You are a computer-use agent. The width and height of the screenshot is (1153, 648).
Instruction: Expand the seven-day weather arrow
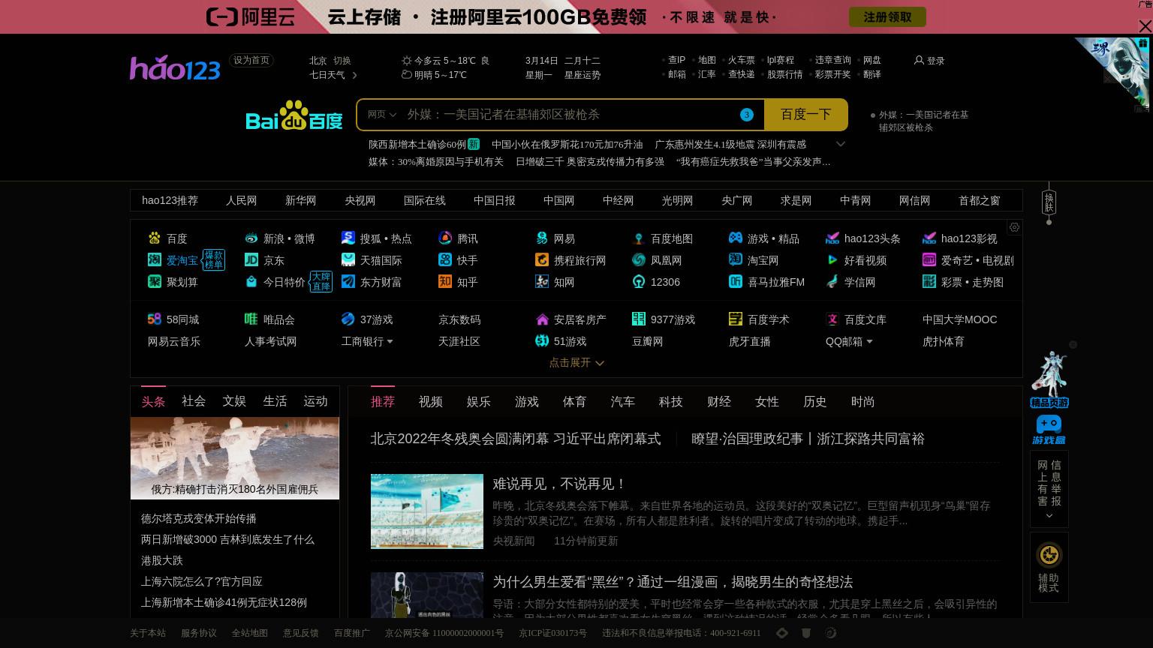coord(354,75)
